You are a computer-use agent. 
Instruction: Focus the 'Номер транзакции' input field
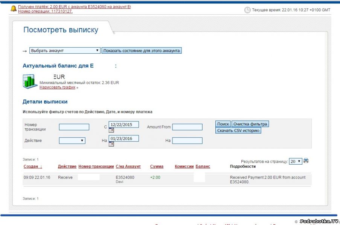click(74, 127)
